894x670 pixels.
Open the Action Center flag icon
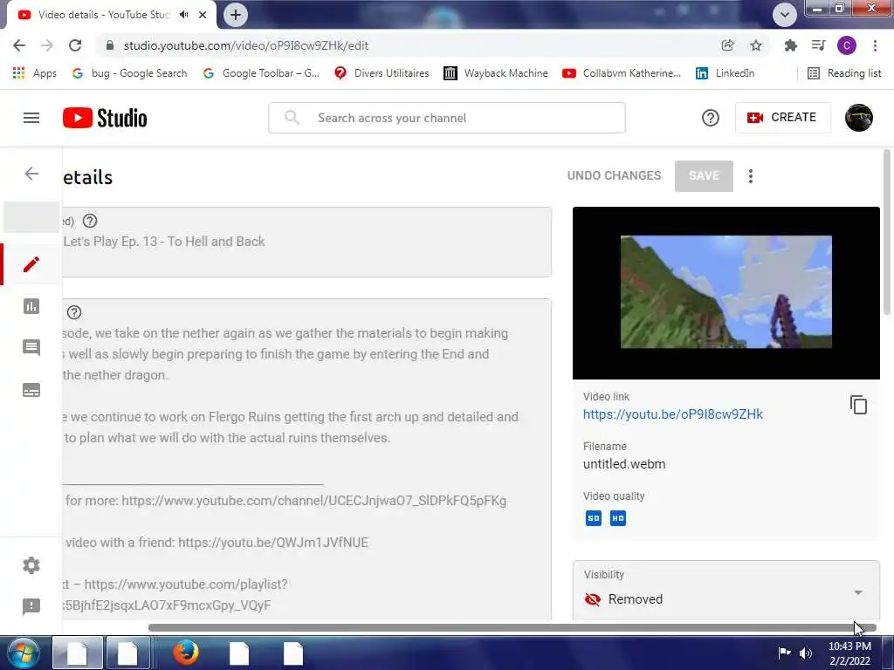(x=785, y=653)
